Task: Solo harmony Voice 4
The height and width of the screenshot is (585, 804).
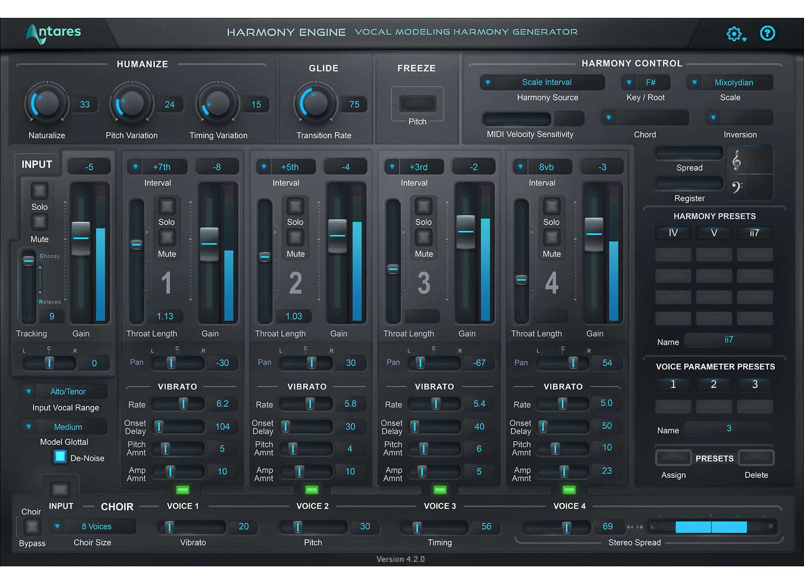Action: pos(551,206)
